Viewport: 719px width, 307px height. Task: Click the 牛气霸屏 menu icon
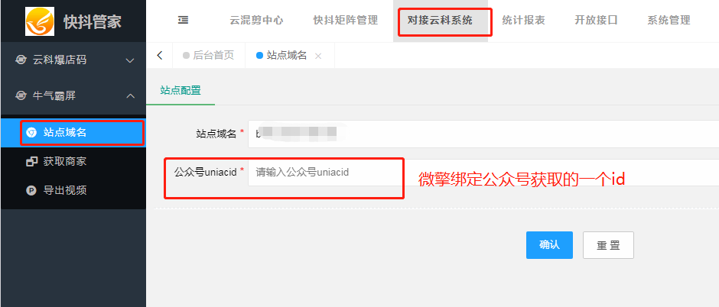click(x=21, y=95)
